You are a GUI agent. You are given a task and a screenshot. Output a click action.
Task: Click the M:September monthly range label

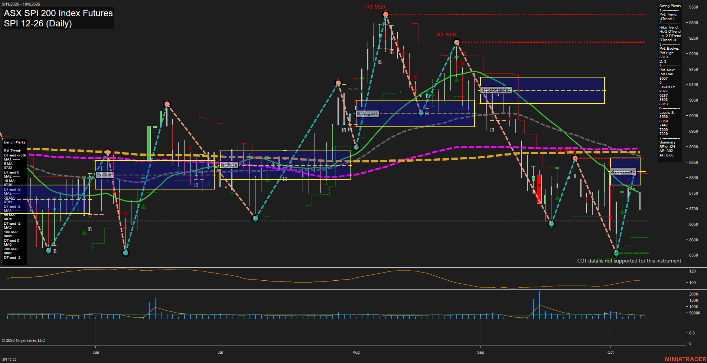496,90
